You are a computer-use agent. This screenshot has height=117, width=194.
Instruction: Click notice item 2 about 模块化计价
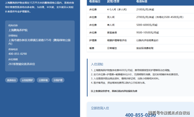coord(135,74)
